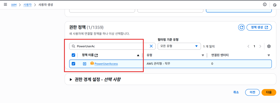The image size is (280, 103).
Task: Open table preferences gear icon
Action: (269, 46)
